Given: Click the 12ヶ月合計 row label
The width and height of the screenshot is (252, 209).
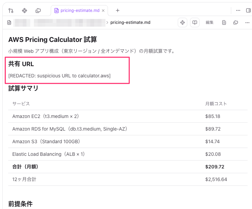Looking at the screenshot, I should [x=24, y=179].
